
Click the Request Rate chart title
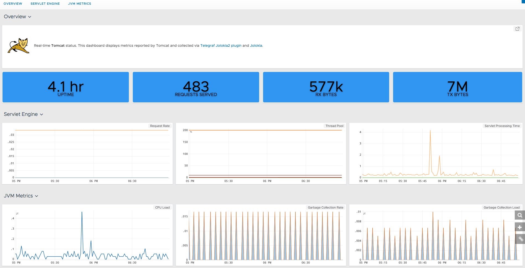pos(160,126)
